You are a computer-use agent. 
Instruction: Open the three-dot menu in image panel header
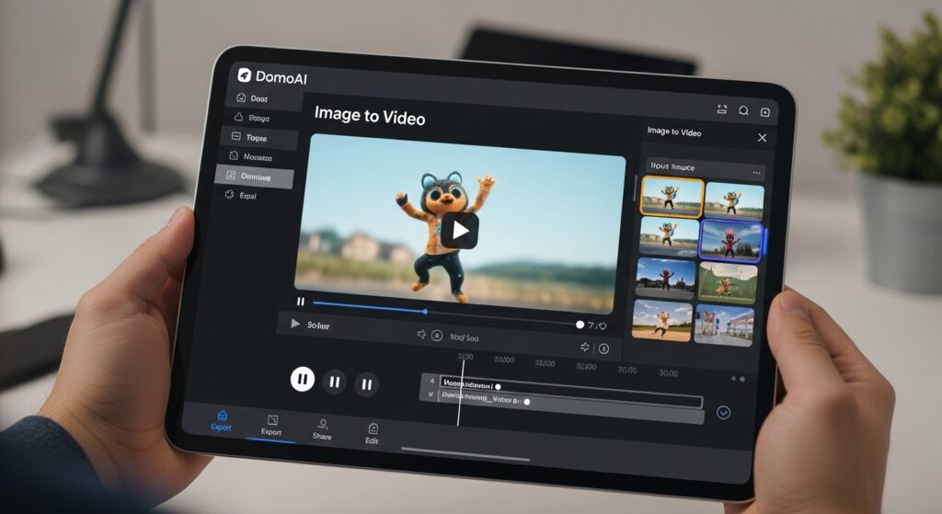click(757, 173)
